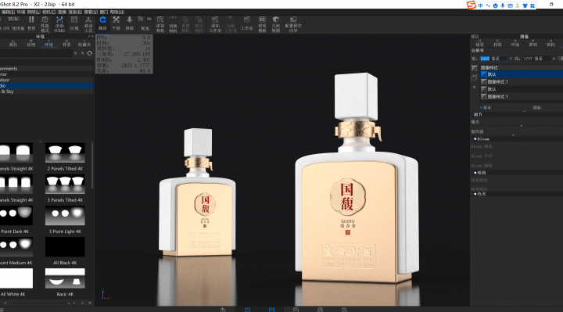Select the Pan (平移) camera tool

pos(116,23)
